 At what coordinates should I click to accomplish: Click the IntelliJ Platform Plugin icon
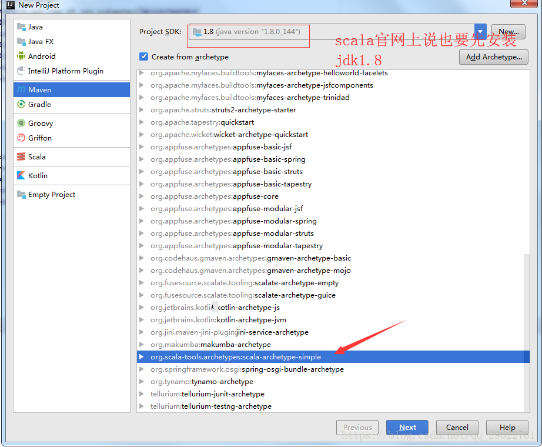(21, 71)
